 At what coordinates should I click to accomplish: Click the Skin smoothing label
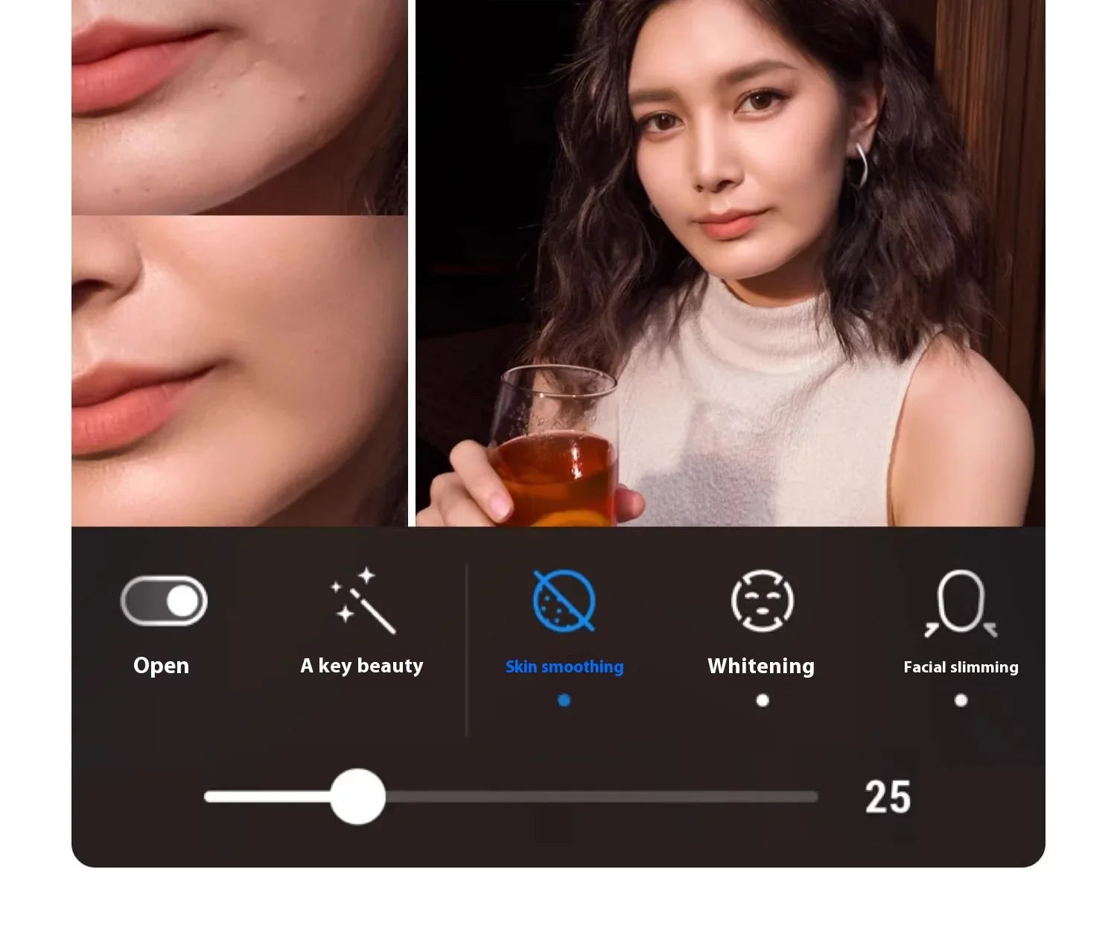coord(564,666)
